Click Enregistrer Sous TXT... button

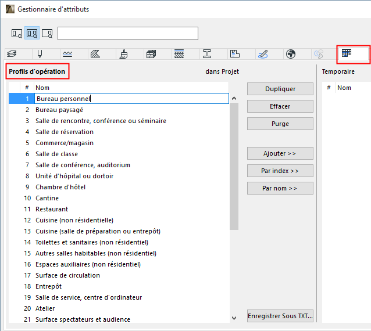(x=280, y=316)
